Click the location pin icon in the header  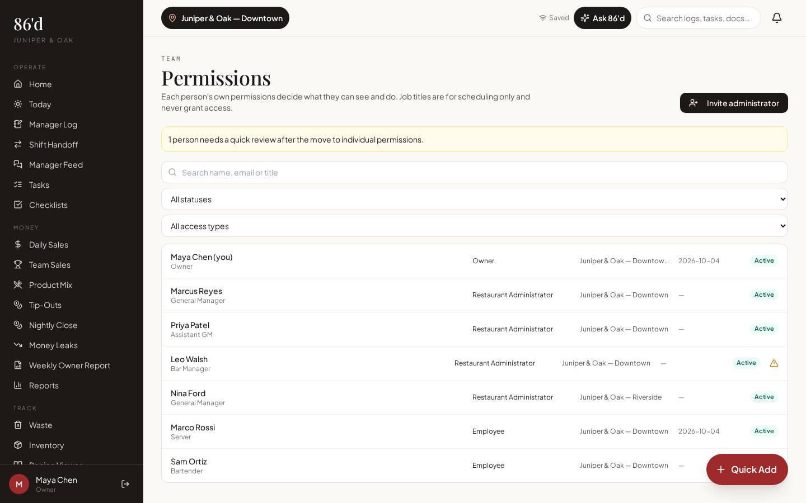pyautogui.click(x=172, y=18)
